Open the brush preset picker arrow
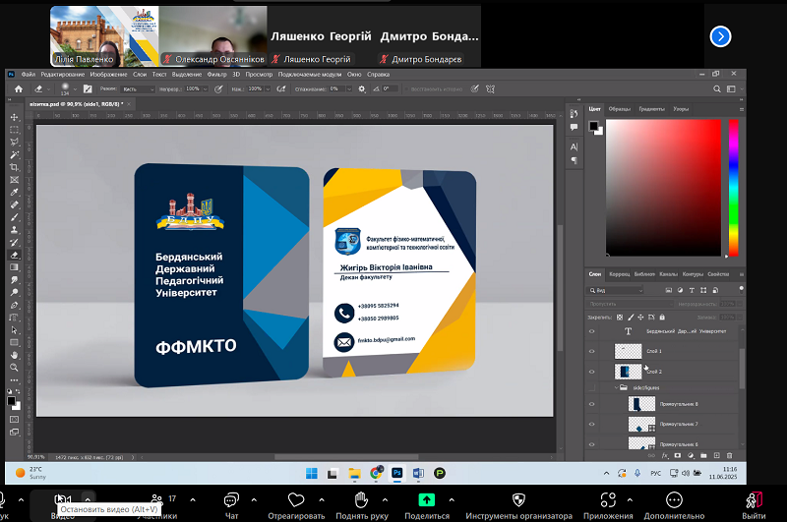This screenshot has height=522, width=787. (x=75, y=88)
